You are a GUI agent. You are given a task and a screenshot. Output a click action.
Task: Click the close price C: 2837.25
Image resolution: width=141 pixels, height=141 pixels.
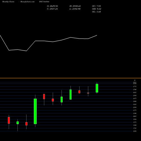[x=52, y=9]
